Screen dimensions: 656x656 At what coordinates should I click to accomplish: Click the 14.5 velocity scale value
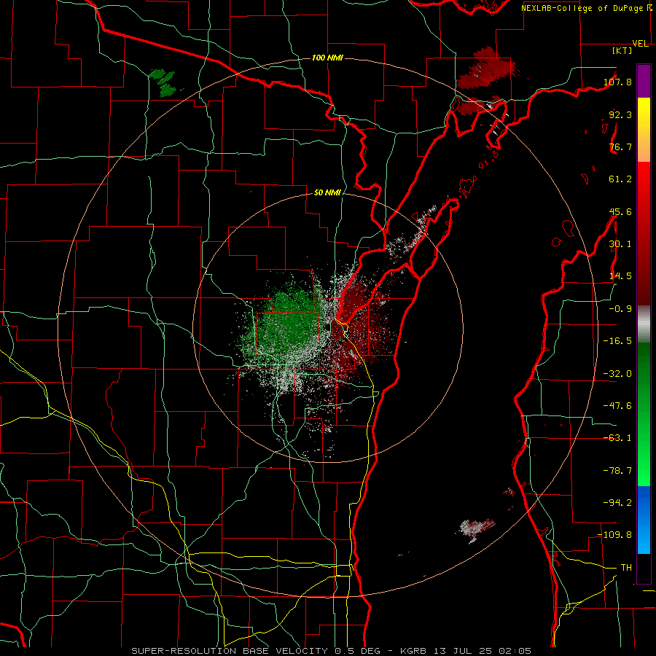point(620,276)
